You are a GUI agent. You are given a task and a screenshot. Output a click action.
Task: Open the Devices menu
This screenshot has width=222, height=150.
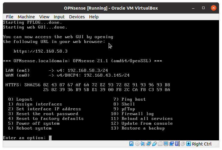tap(77, 17)
